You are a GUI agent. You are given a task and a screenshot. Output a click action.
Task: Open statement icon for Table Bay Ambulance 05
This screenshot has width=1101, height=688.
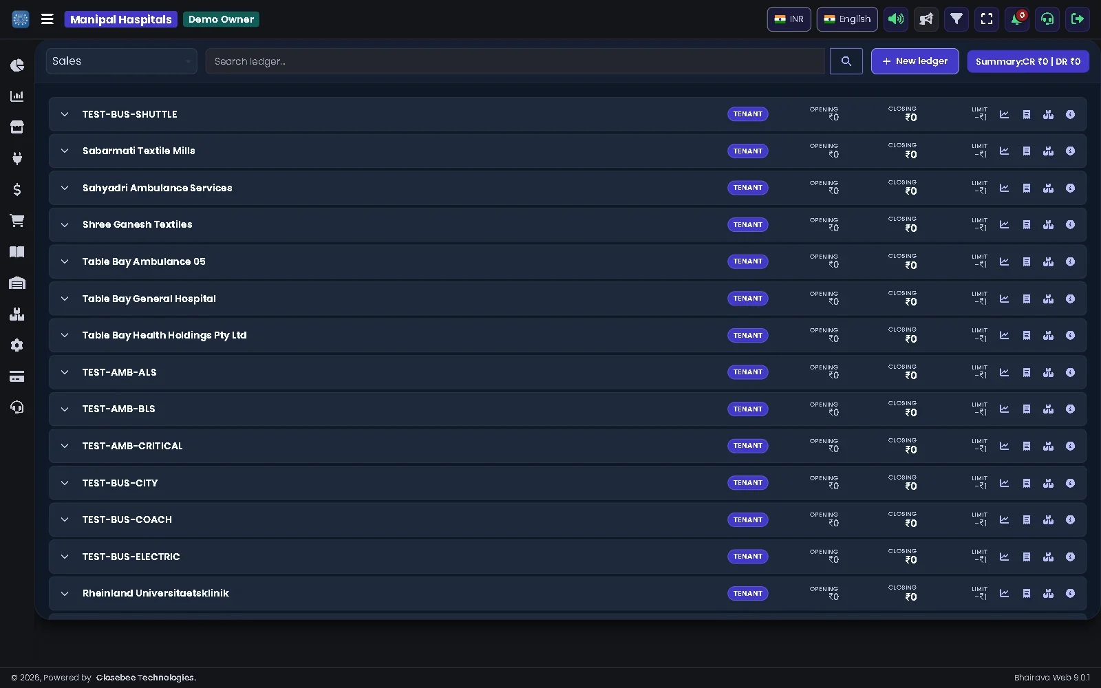pos(1026,261)
